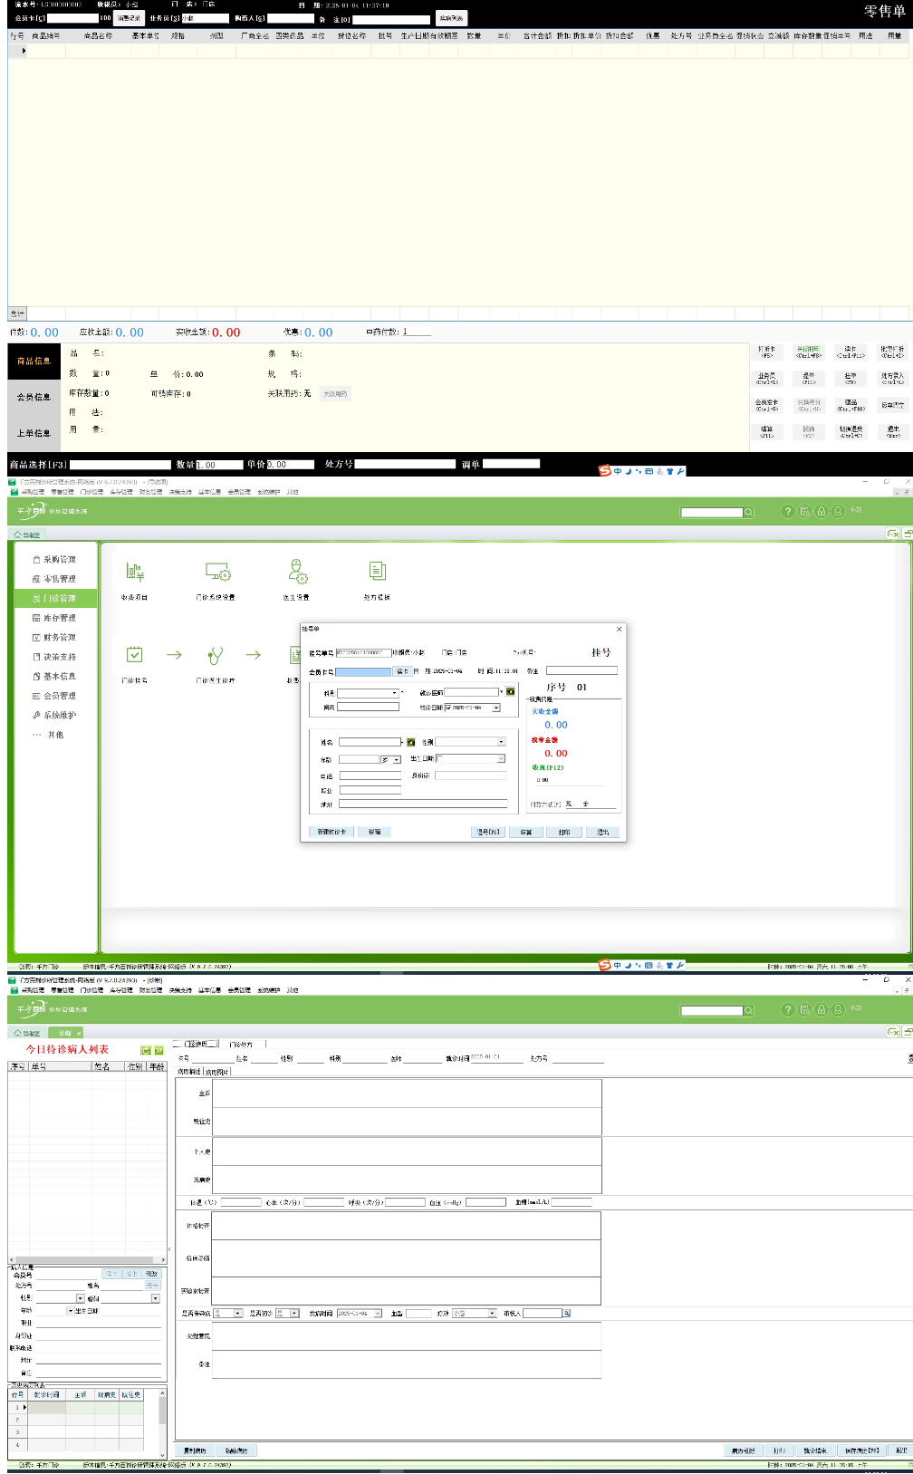This screenshot has height=1474, width=913.
Task: Expand the age unit 岁 dropdown in 挂号单
Action: [x=397, y=760]
